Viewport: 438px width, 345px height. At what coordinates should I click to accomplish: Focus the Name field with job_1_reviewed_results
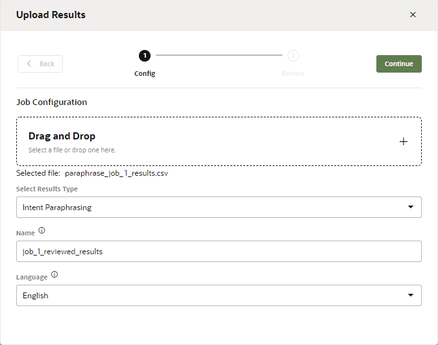219,252
